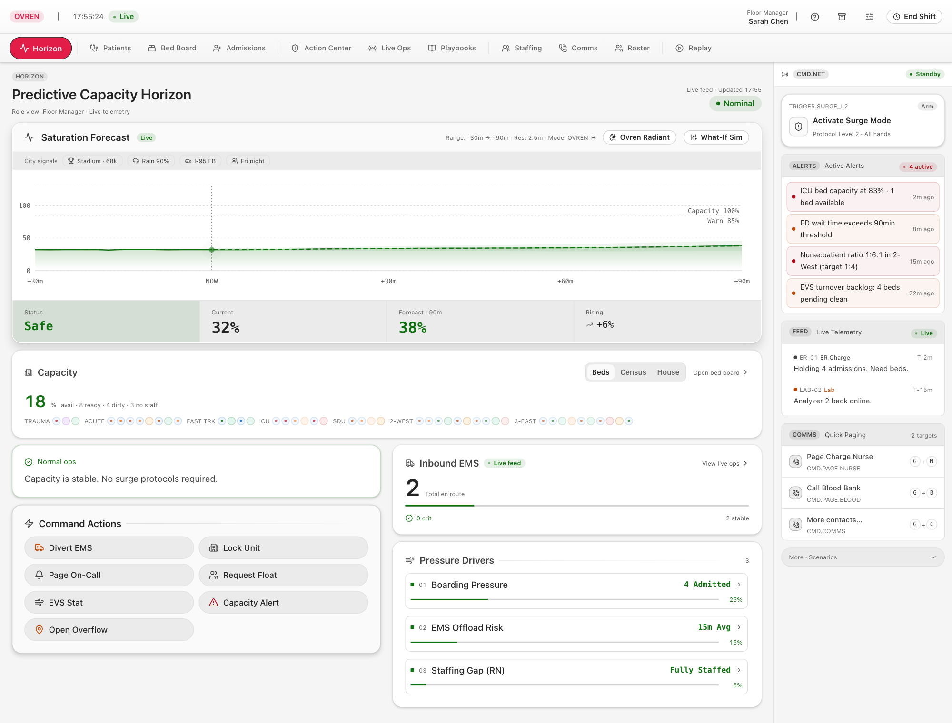
Task: Click phone icon next to Call Blood Bank
Action: pos(796,493)
